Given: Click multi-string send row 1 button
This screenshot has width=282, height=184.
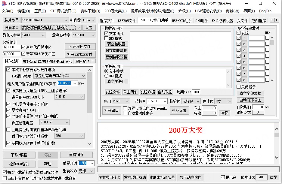Looking at the screenshot, I should tap(244, 38).
